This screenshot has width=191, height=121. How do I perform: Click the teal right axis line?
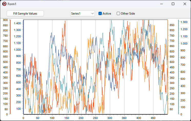(x=178, y=67)
